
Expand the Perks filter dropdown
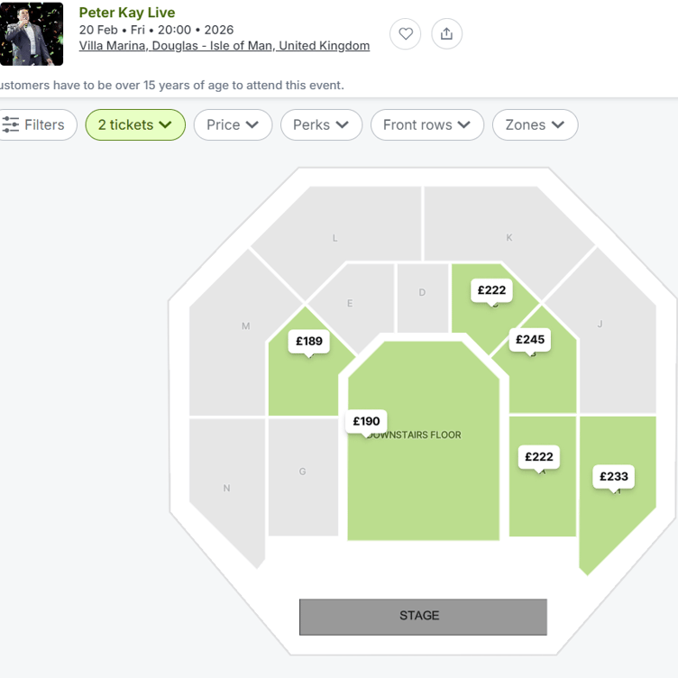[x=321, y=124]
